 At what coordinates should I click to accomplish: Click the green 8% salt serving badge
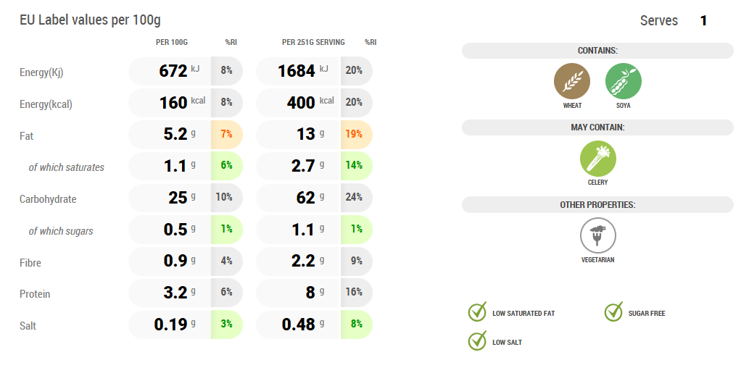pyautogui.click(x=356, y=325)
